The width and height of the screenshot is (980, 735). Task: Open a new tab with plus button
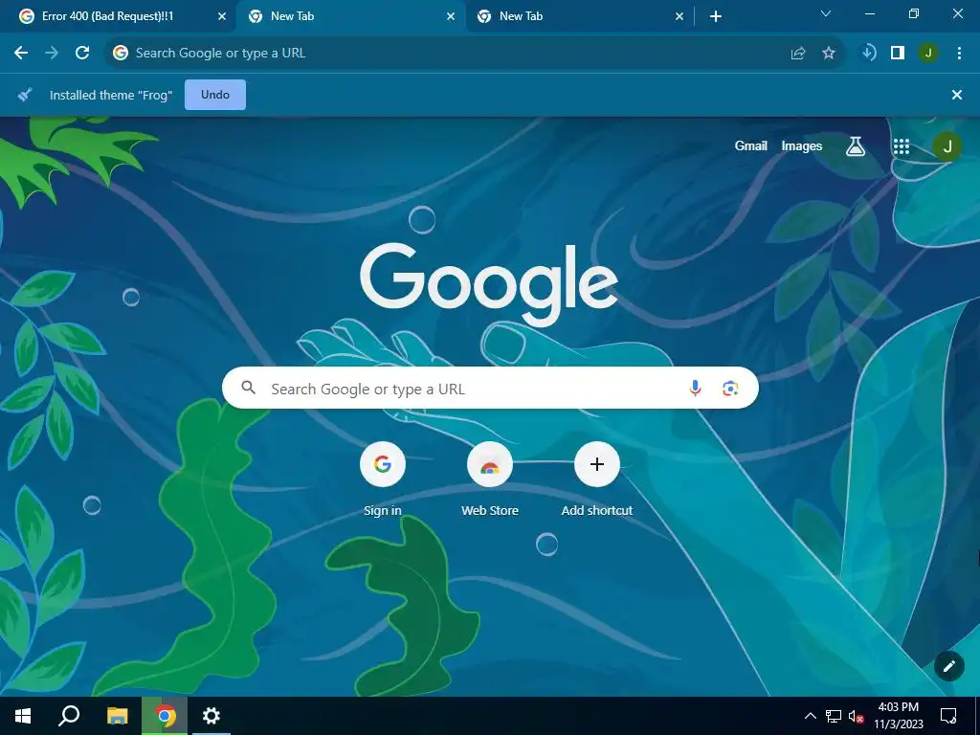point(716,17)
